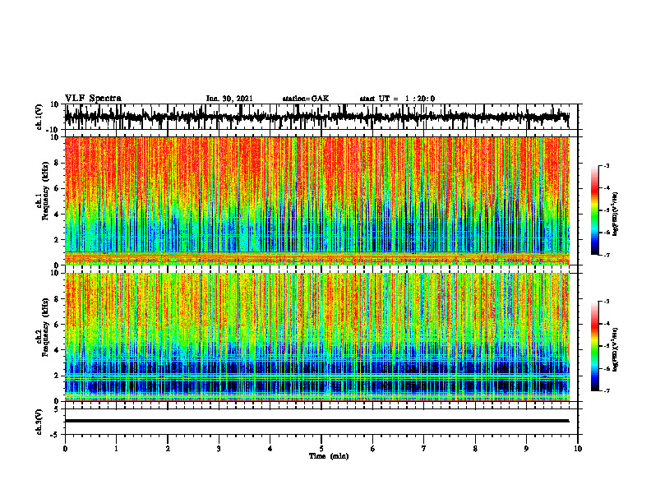This screenshot has height=503, width=651.
Task: Click the "5" tick on the ch.3(V) axis
Action: [x=58, y=408]
